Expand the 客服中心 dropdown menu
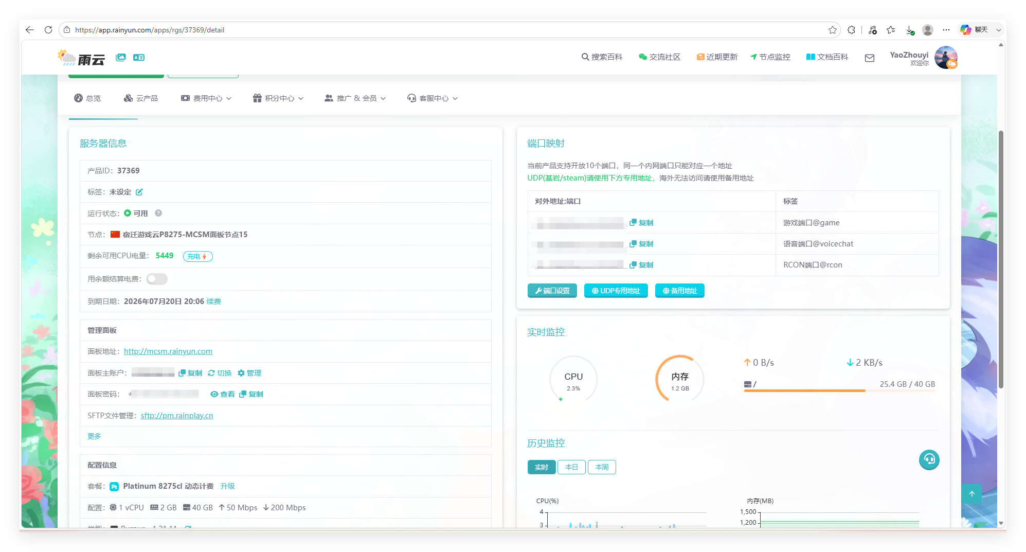This screenshot has width=1026, height=552. tap(433, 98)
